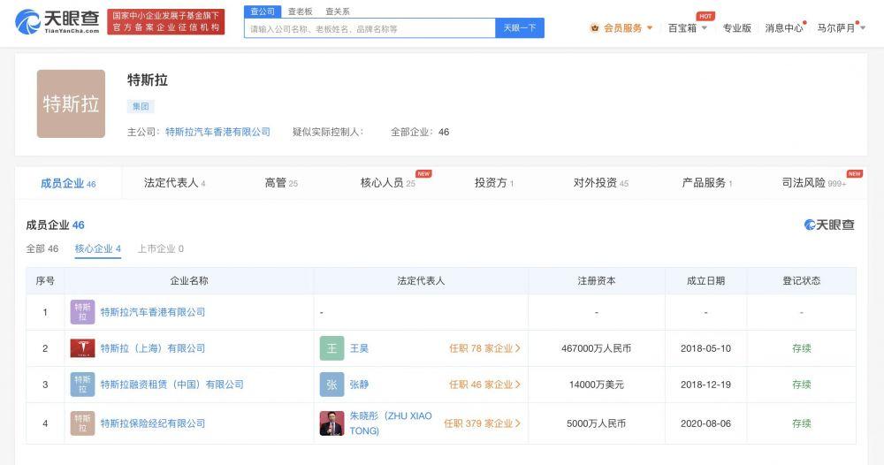Viewport: 884px width, 465px height.
Task: Expand 任职 379 家企业 for 朱晓彤
Action: 482,423
